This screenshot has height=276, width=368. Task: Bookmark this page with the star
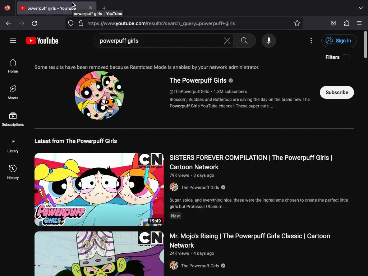(x=297, y=23)
